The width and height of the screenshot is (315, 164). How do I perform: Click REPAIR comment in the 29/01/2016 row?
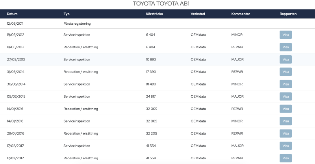[x=237, y=133]
